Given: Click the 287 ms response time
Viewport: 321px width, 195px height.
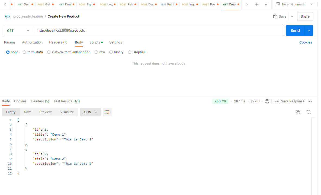Looking at the screenshot, I should pyautogui.click(x=239, y=101).
